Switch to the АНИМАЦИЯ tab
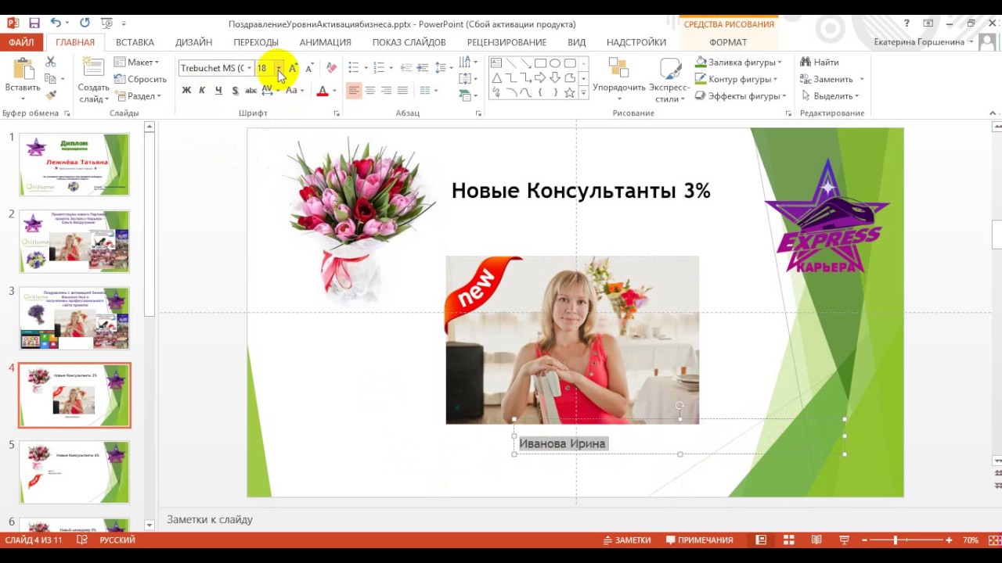 coord(325,42)
